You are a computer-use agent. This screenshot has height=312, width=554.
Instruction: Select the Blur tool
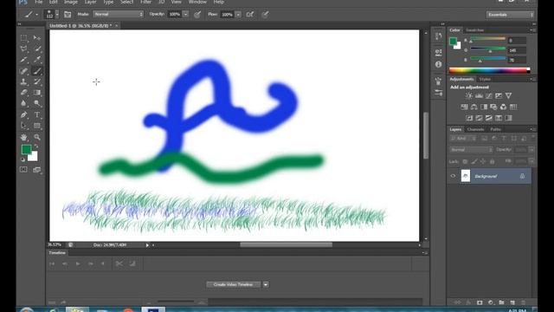click(x=23, y=104)
